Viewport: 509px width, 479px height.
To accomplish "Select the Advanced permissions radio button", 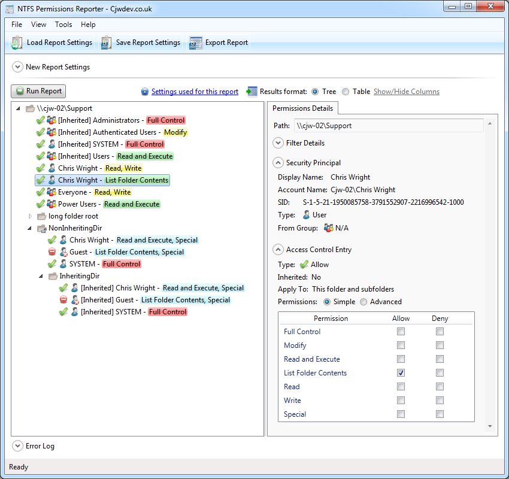I will click(363, 302).
